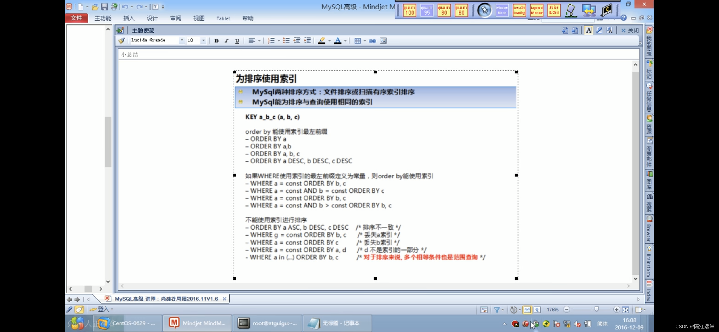Increase the indent of notes text

coord(308,41)
